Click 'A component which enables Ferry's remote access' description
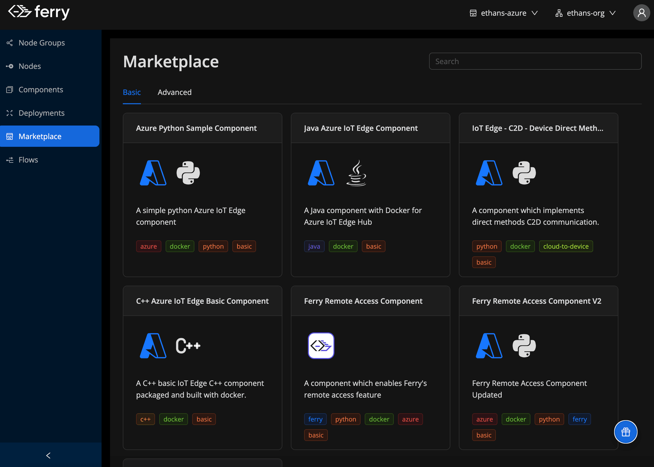 [365, 389]
